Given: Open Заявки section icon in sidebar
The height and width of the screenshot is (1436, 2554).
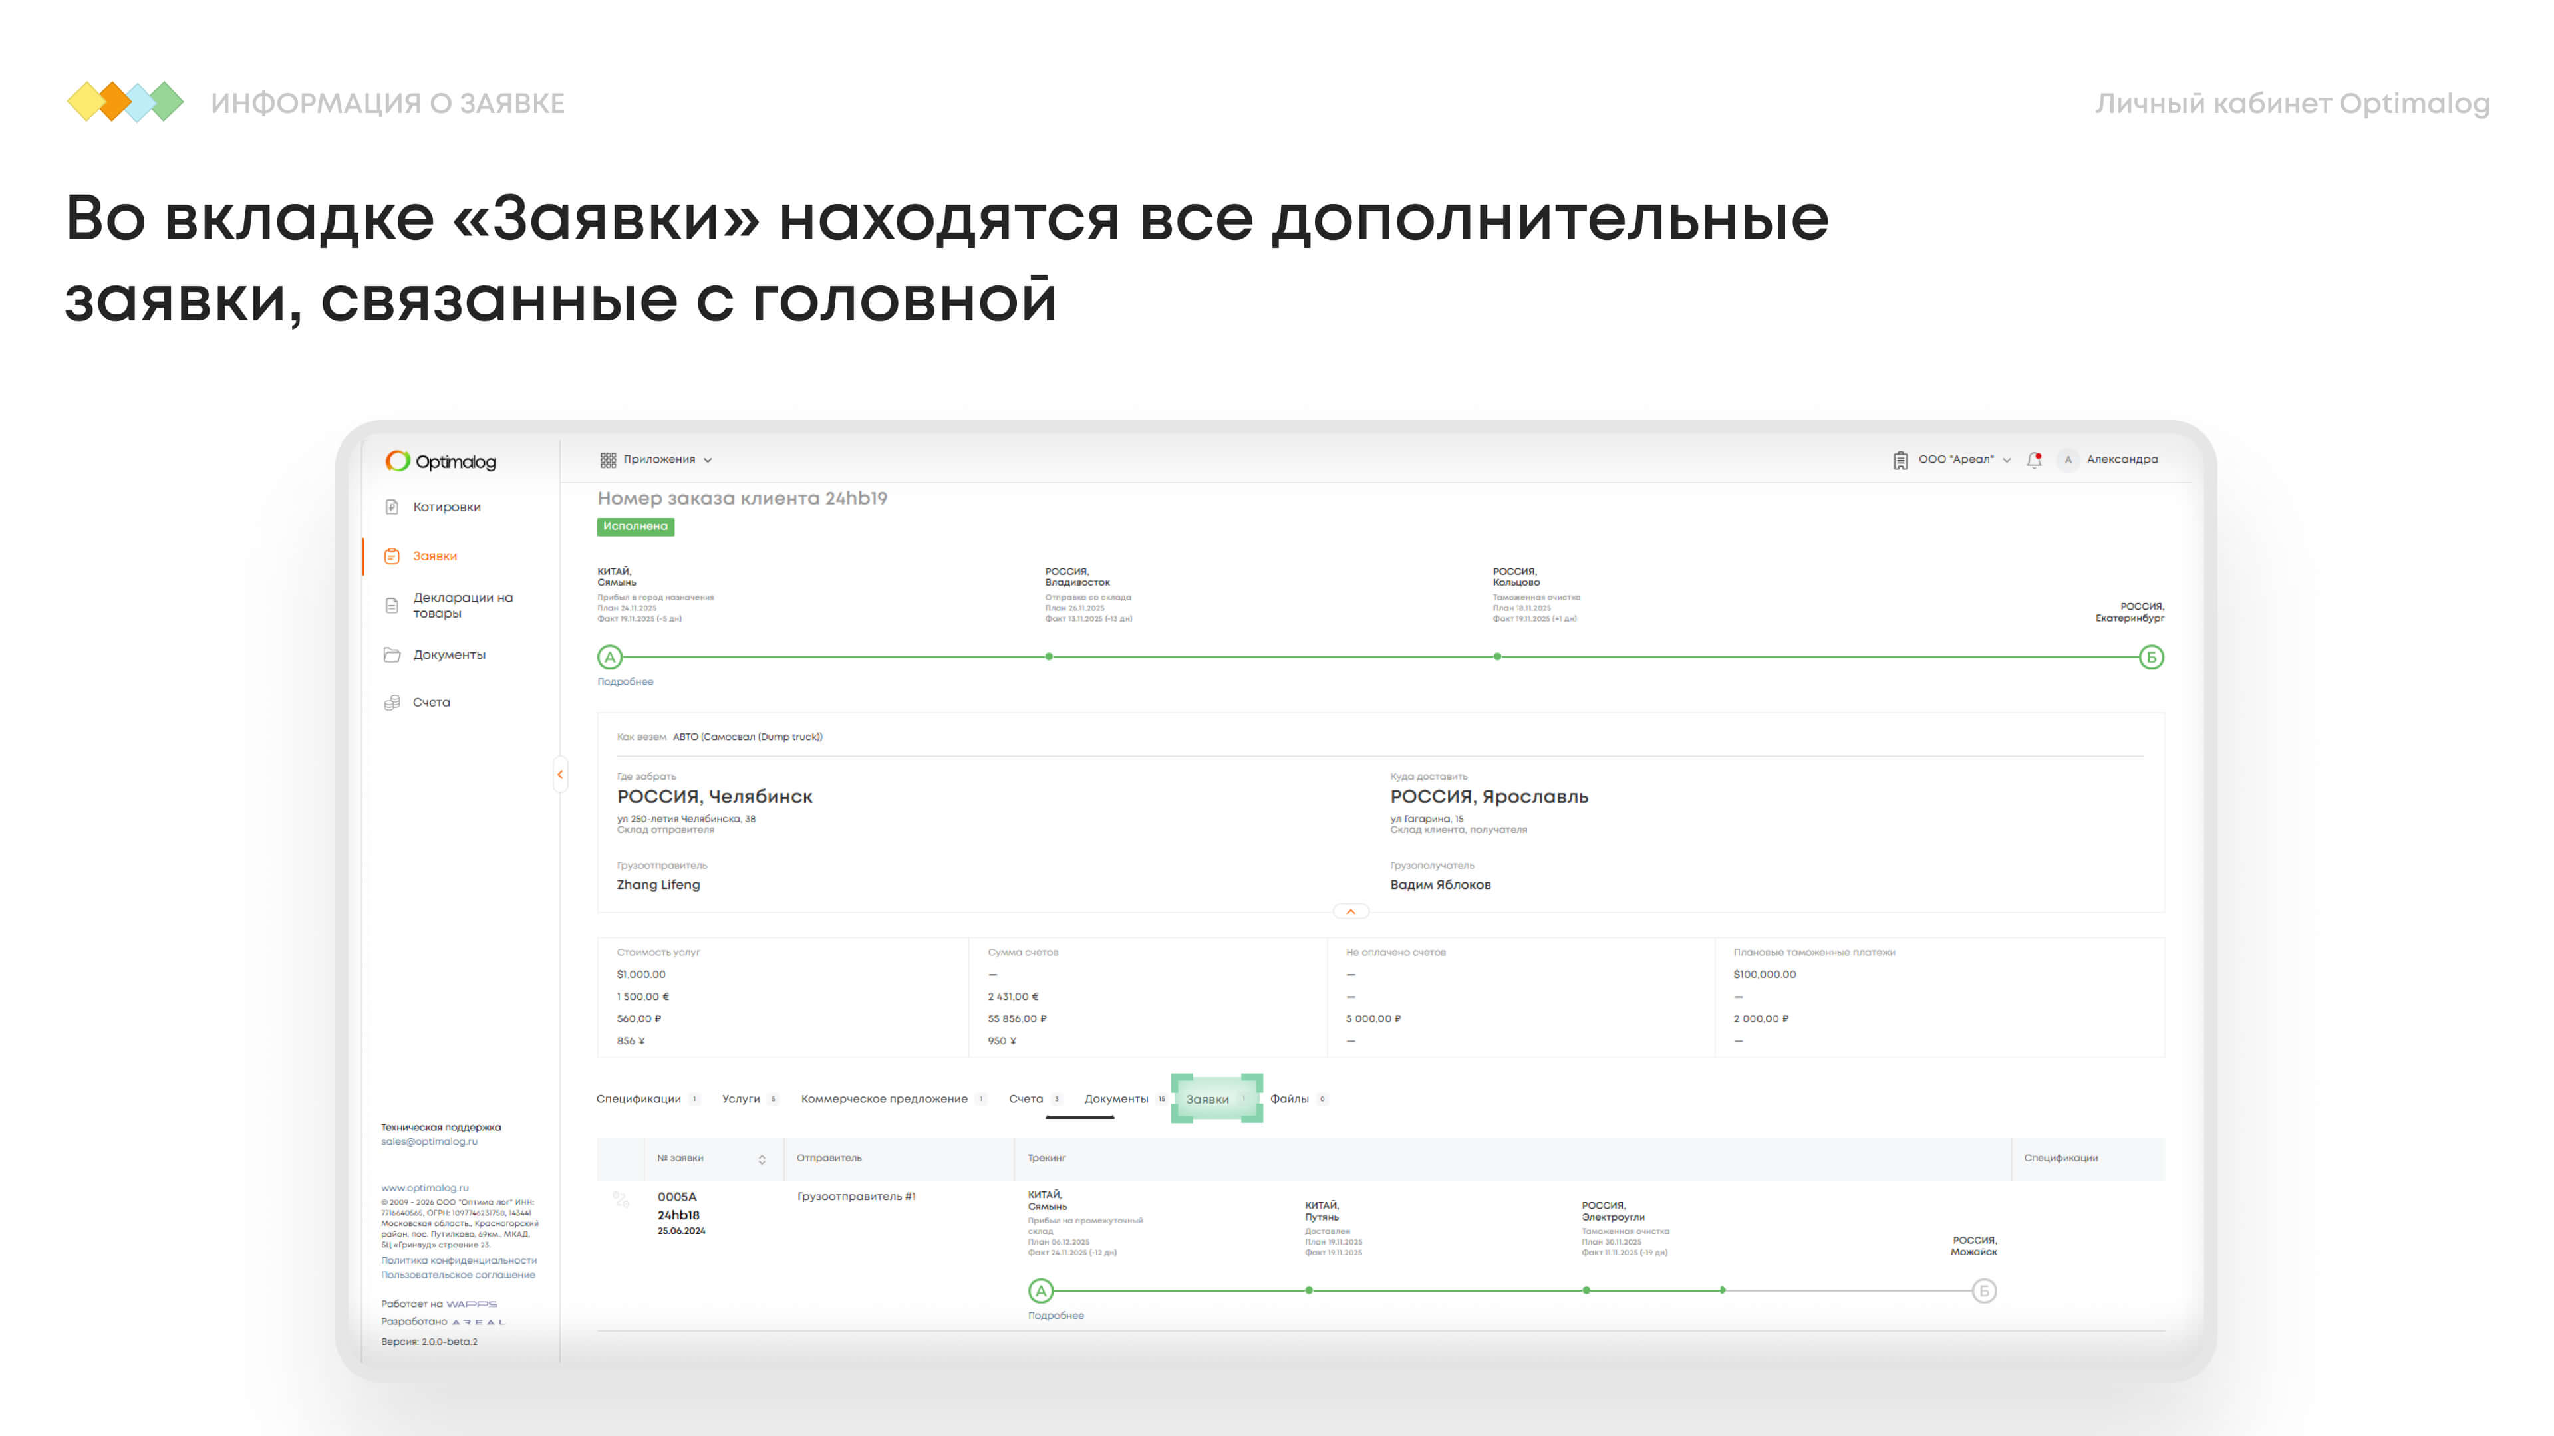Looking at the screenshot, I should (x=392, y=556).
